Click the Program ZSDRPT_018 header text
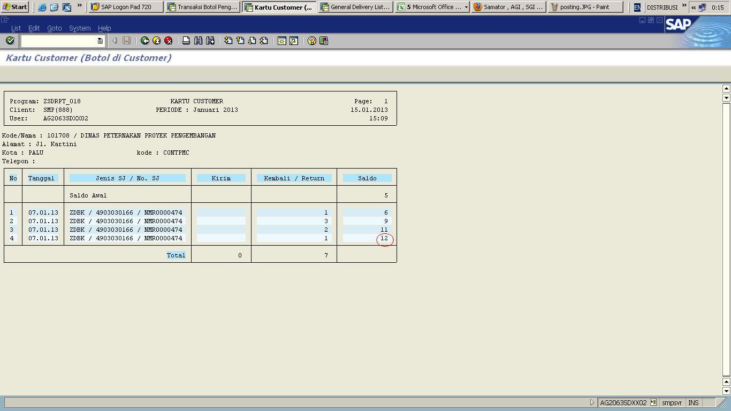This screenshot has width=731, height=411. pos(45,101)
